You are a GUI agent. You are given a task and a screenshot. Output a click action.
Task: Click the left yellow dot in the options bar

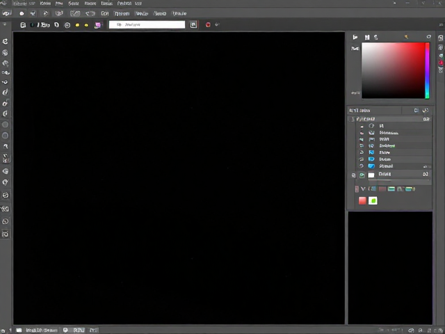pos(77,25)
